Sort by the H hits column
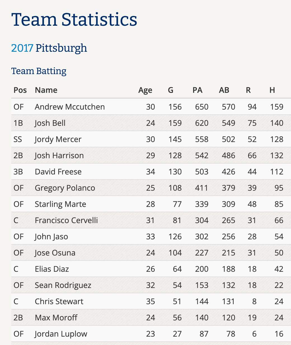Image resolution: width=291 pixels, height=345 pixels. tap(272, 90)
